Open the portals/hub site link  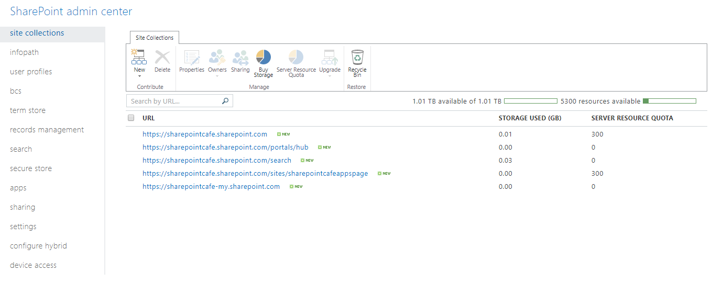click(x=225, y=148)
